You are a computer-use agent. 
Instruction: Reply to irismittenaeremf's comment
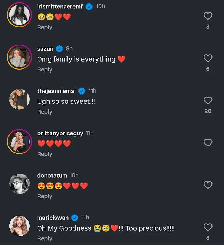(45, 27)
